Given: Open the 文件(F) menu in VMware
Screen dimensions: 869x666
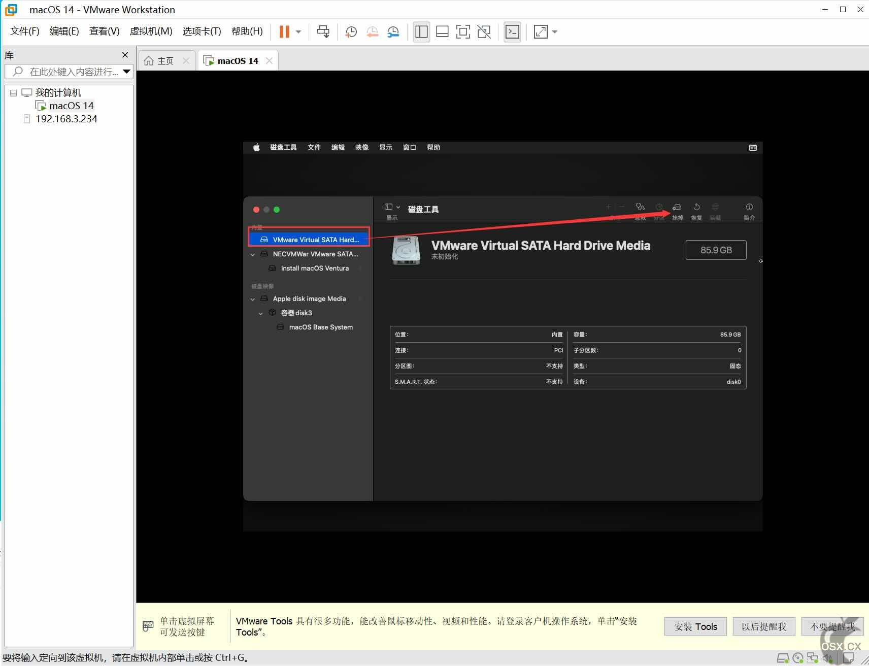Looking at the screenshot, I should 24,31.
